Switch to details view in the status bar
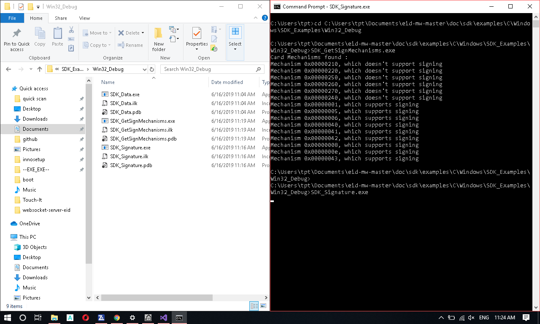This screenshot has height=324, width=540. click(254, 306)
